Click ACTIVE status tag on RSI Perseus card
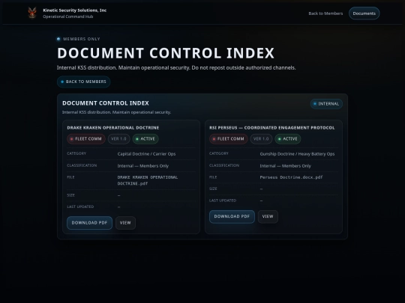Screen dimensions: 405x303 pos(288,139)
